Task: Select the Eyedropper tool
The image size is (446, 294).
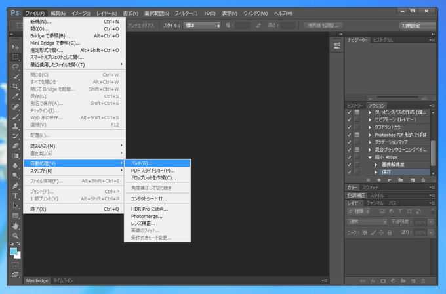Action: (x=15, y=96)
